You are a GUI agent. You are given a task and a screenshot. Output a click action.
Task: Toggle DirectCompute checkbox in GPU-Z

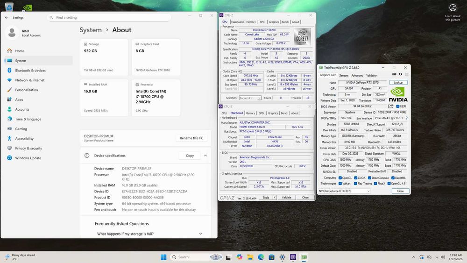(x=369, y=178)
